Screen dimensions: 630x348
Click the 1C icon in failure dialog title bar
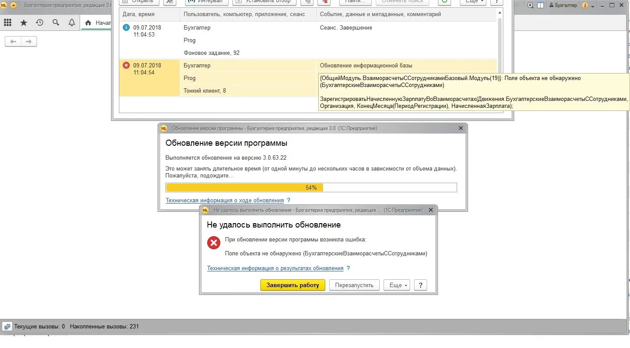click(206, 210)
